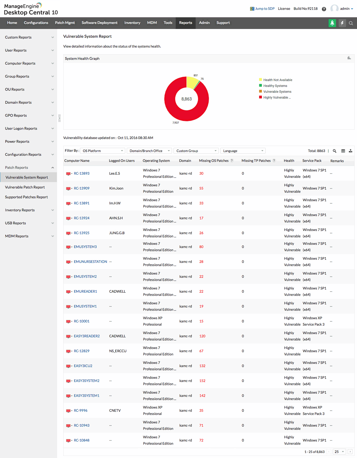The image size is (357, 458).
Task: Open the Domain/Branch Office filter dropdown
Action: (x=149, y=151)
